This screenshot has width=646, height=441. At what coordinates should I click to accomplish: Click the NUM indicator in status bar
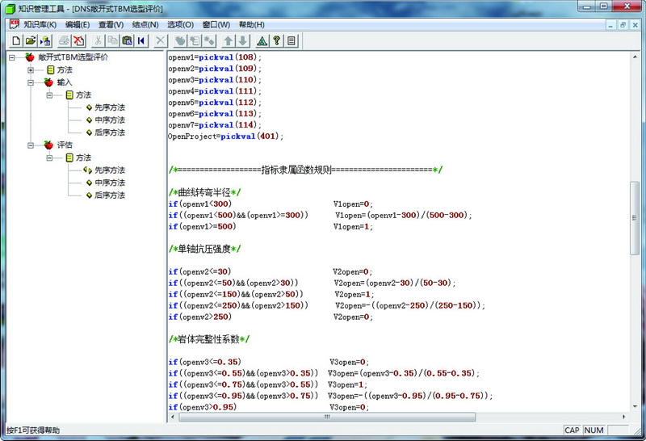pos(594,430)
